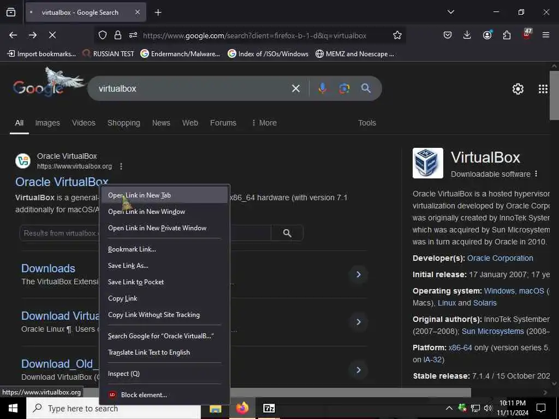Open the search Tools options
Viewport: 559px width, 419px height.
click(367, 123)
